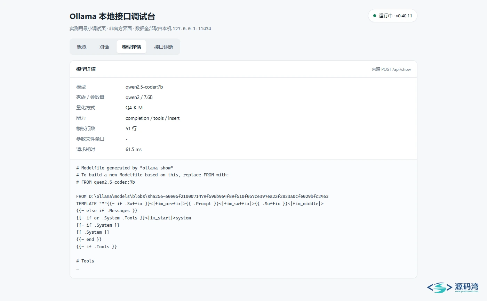Image resolution: width=487 pixels, height=301 pixels.
Task: Go to the 接口诊断 tab
Action: [163, 47]
